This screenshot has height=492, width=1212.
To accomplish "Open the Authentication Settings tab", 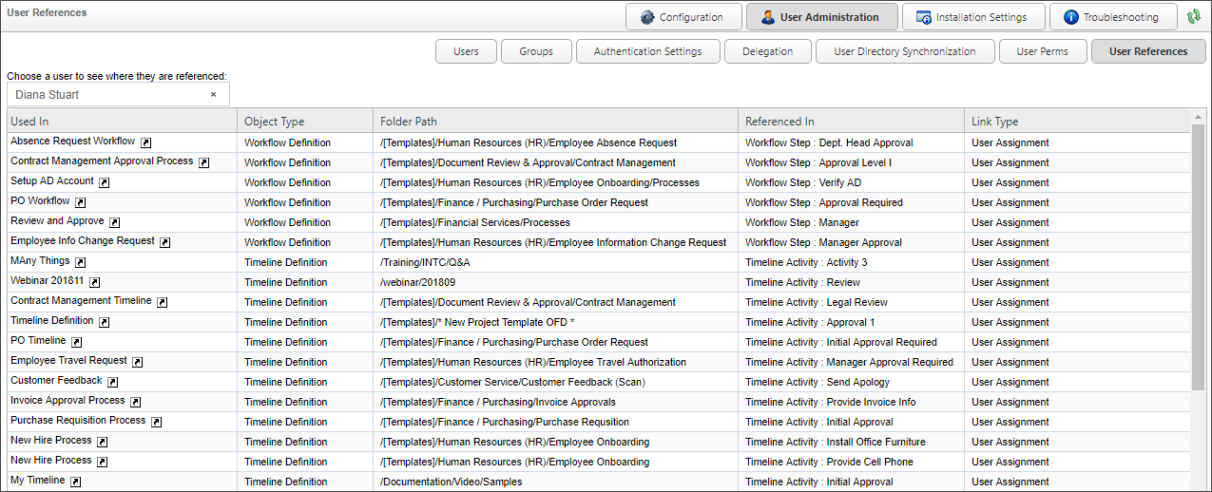I will (x=647, y=51).
